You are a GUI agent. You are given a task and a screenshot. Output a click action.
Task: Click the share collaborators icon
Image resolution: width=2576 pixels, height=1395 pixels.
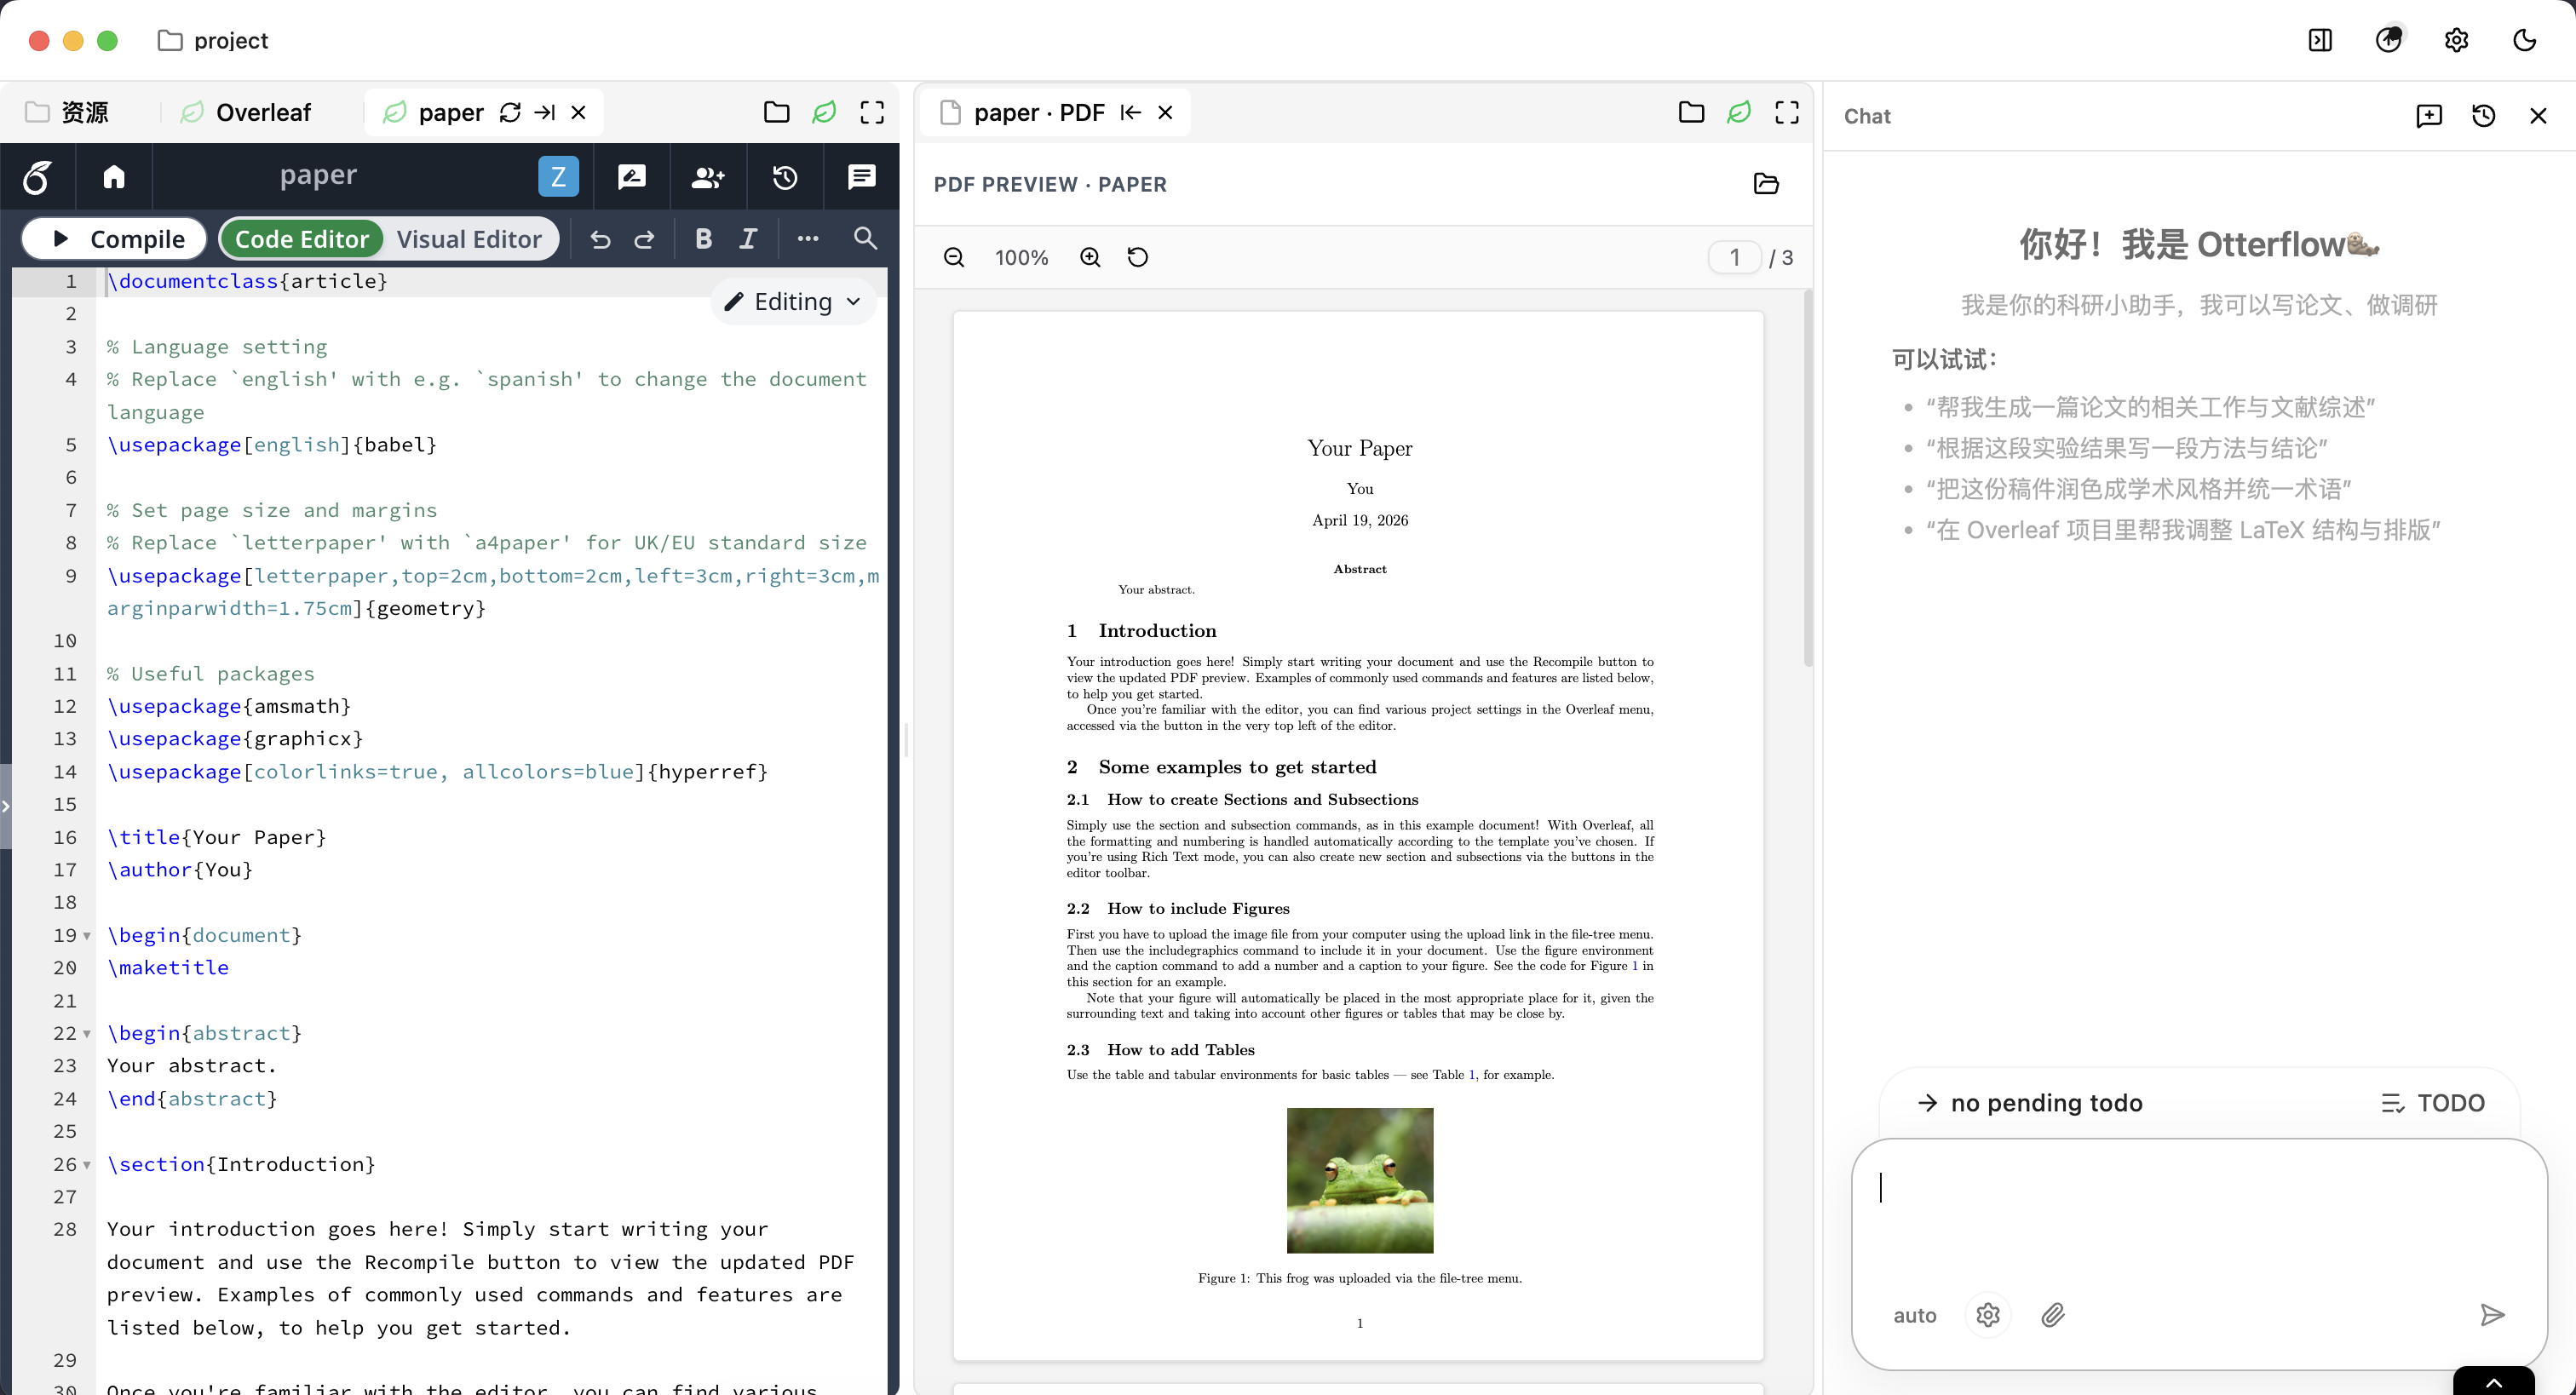point(708,177)
